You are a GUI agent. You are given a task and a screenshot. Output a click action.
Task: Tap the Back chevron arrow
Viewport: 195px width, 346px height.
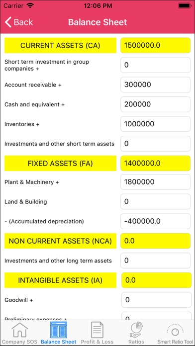click(x=8, y=22)
